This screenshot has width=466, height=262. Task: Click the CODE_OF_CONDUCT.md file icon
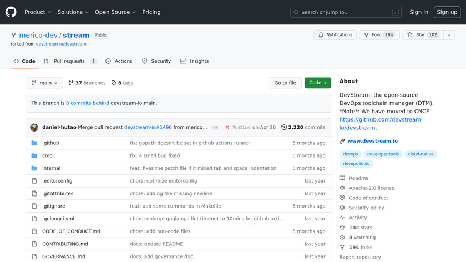(34, 231)
